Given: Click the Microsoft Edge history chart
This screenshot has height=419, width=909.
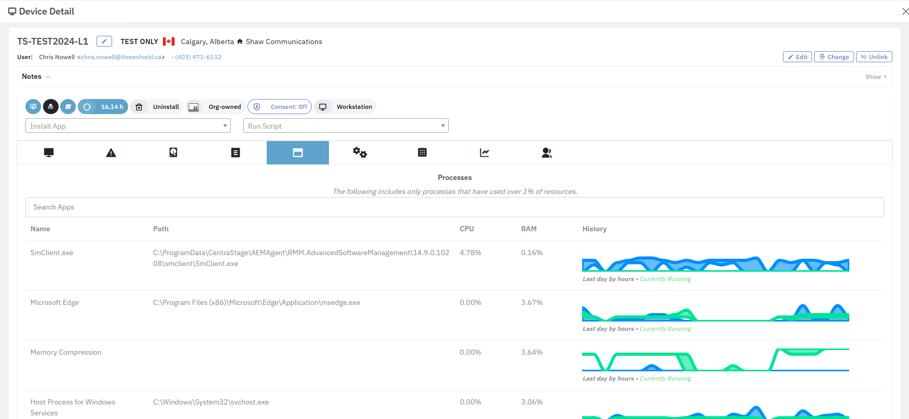Looking at the screenshot, I should pos(715,313).
